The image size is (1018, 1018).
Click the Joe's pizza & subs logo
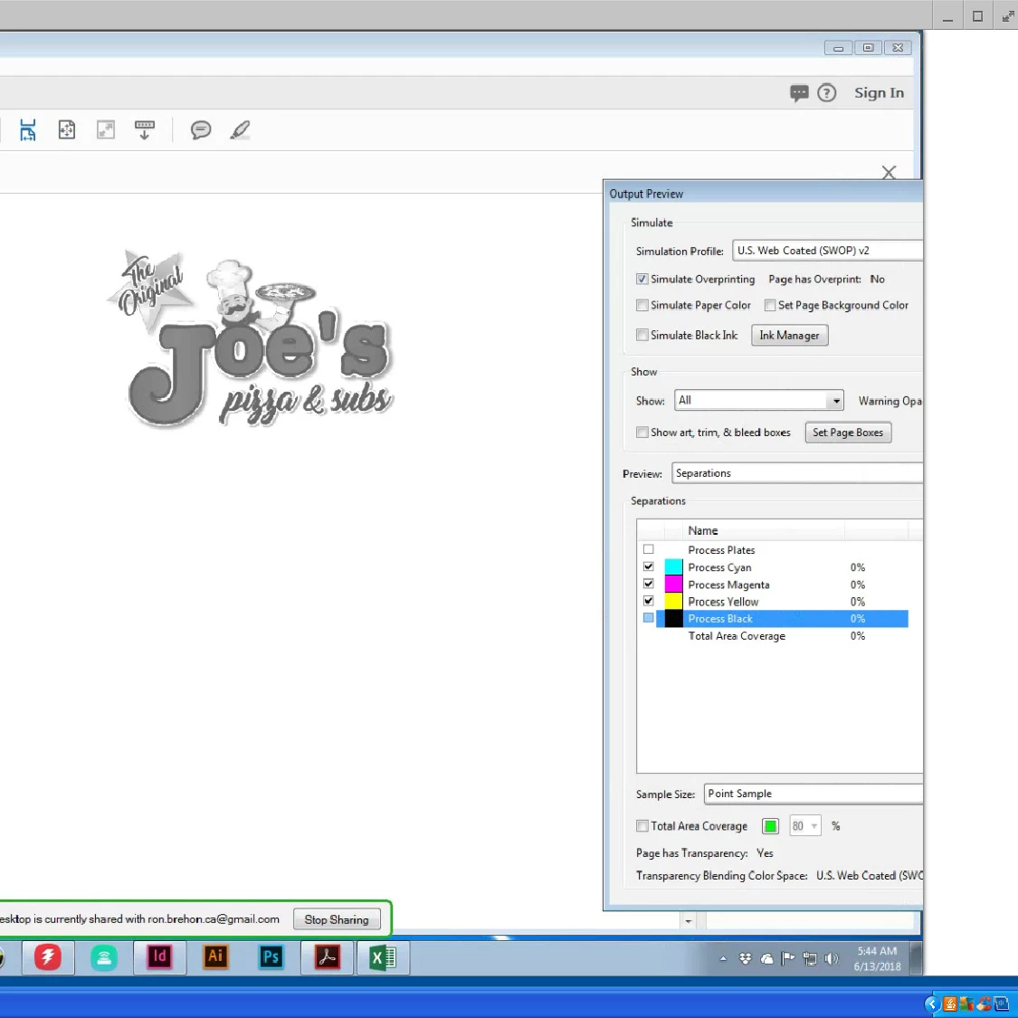[x=251, y=339]
